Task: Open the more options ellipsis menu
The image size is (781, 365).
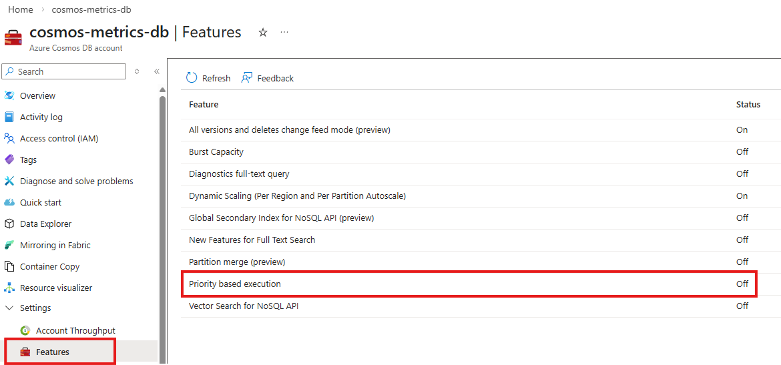Action: coord(284,32)
